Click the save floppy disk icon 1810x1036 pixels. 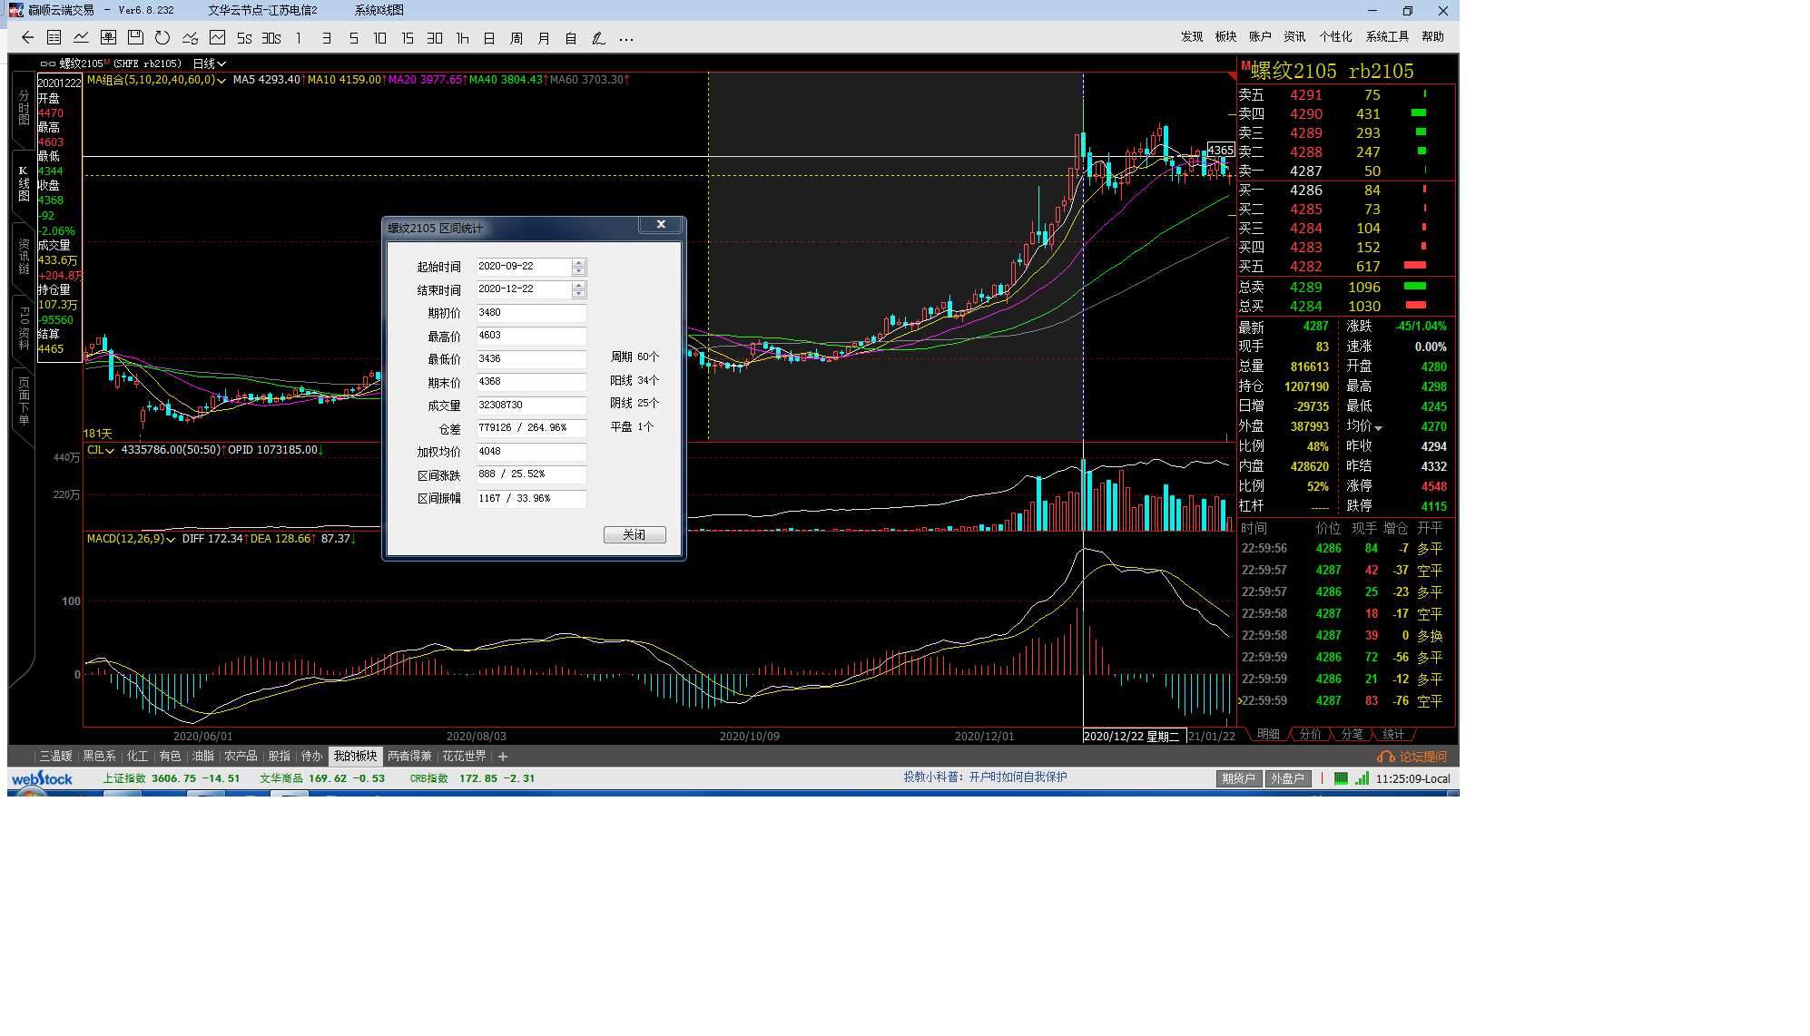click(135, 38)
